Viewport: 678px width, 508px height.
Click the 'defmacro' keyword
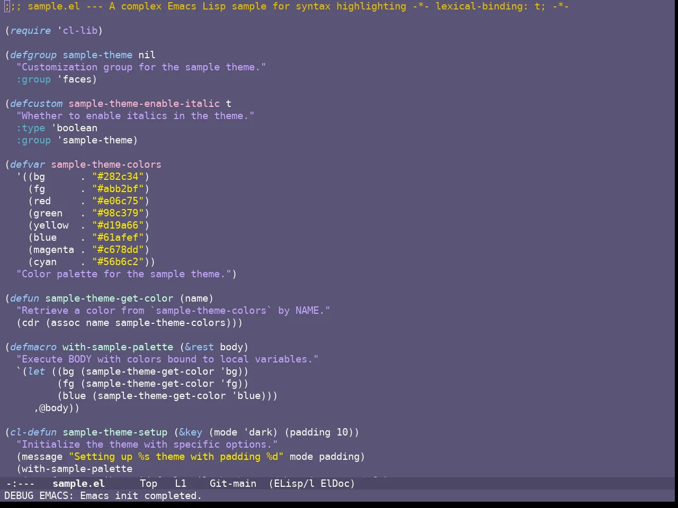(x=33, y=347)
